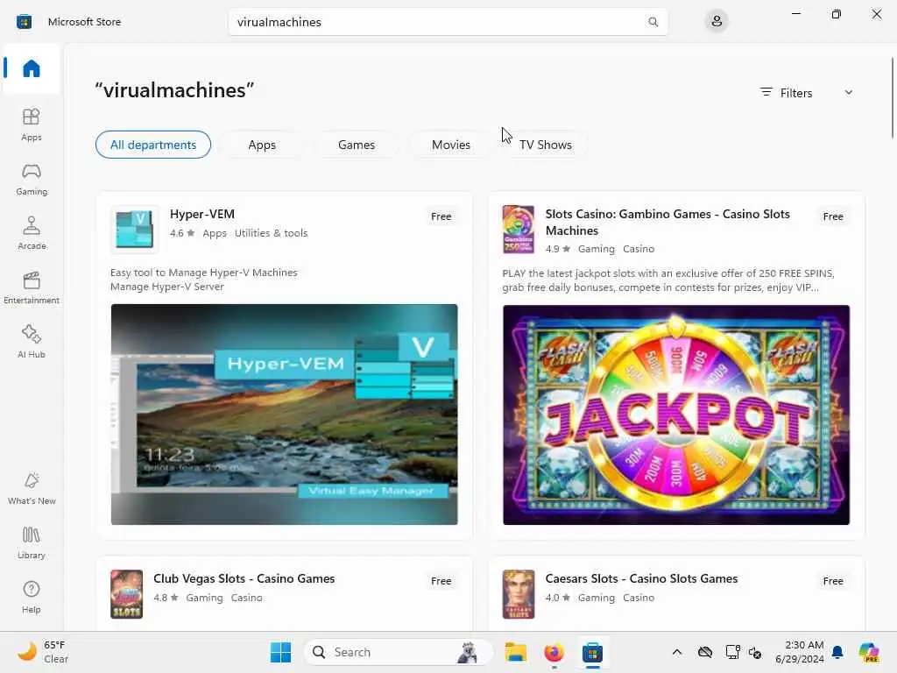The height and width of the screenshot is (673, 897).
Task: Click the vertical scrollbar of results
Action: [x=893, y=97]
